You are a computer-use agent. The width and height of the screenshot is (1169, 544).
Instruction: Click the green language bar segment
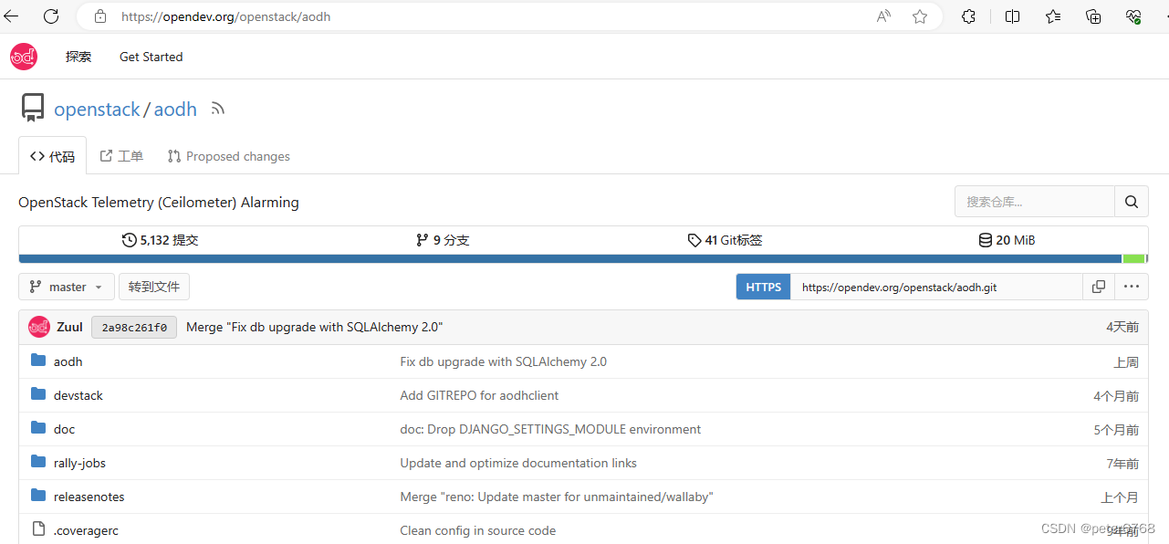(1133, 259)
